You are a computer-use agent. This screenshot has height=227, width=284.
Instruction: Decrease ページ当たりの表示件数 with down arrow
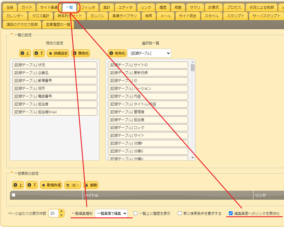coord(61,215)
